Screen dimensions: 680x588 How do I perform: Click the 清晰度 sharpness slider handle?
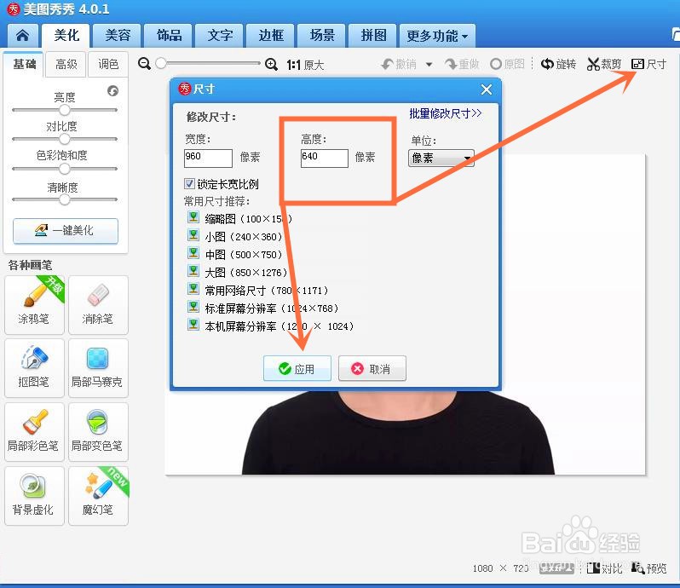(65, 199)
